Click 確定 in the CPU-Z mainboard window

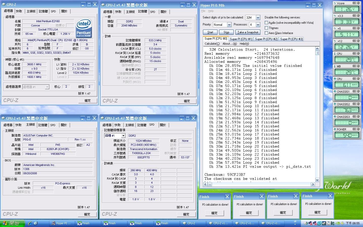pos(87,214)
